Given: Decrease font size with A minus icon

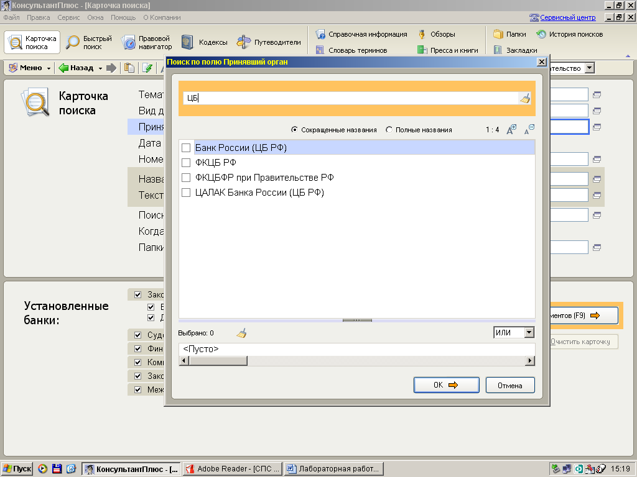Looking at the screenshot, I should 529,129.
